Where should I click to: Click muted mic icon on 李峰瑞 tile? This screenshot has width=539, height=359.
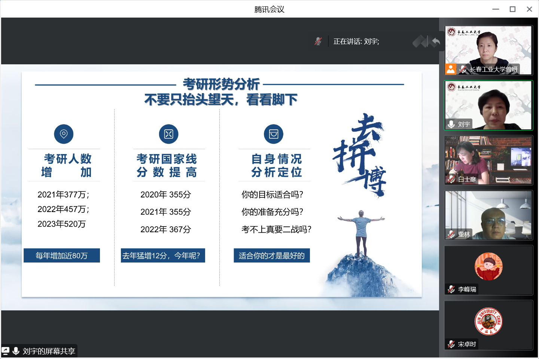(x=451, y=289)
